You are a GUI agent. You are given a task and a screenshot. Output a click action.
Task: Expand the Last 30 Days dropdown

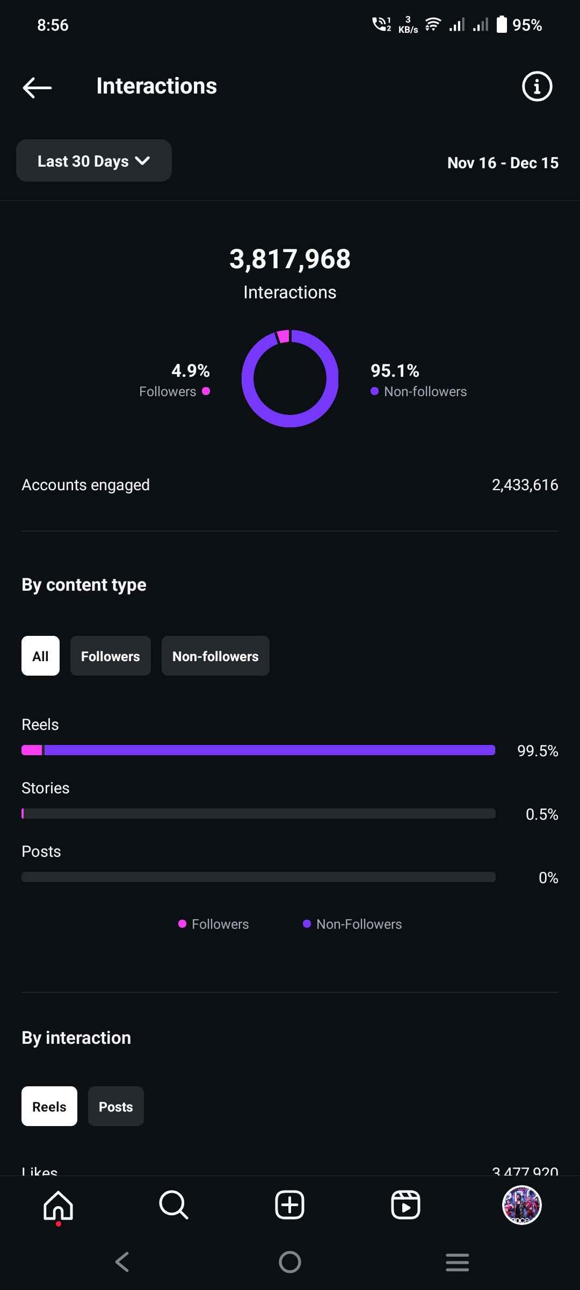[94, 161]
